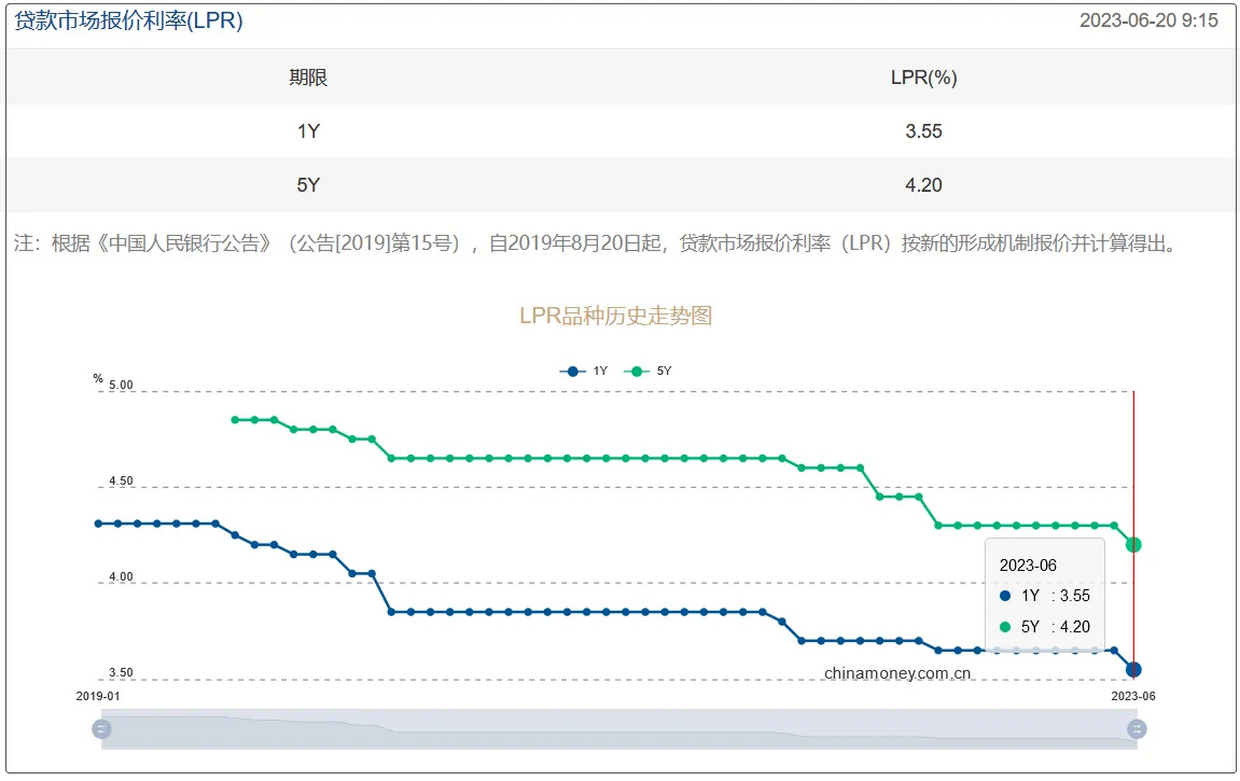Click the chart zoom range bar
The width and height of the screenshot is (1240, 781).
click(619, 729)
